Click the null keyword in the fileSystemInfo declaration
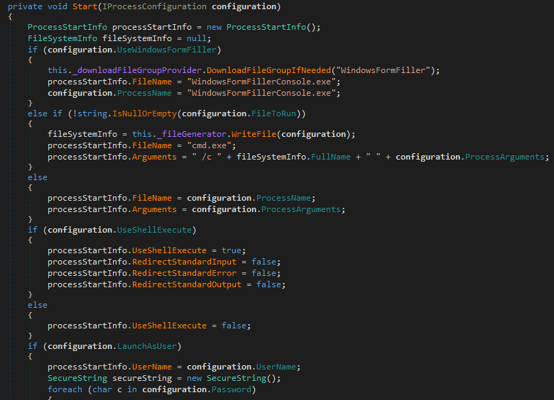 197,38
